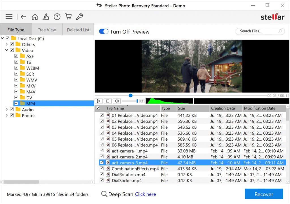Screen dimensions: 290x204
Task: Click file icon of adt-camera-1.mp4
Action: click(108, 151)
